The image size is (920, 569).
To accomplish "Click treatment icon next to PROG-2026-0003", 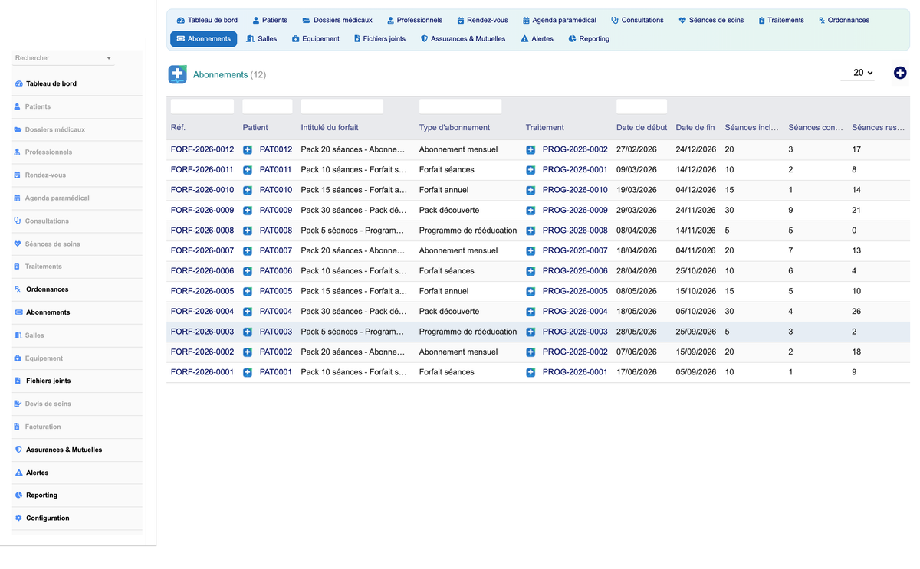I will coord(531,332).
